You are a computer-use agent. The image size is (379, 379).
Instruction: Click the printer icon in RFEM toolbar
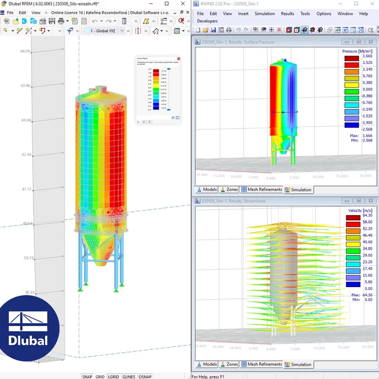tap(61, 21)
